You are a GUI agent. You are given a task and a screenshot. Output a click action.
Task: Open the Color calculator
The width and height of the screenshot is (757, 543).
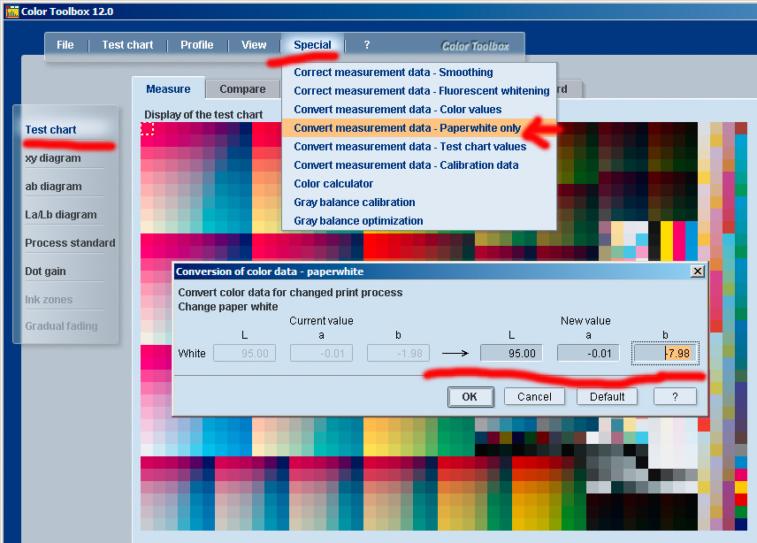(x=333, y=184)
